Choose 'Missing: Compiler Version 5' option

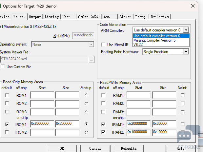tap(161, 40)
